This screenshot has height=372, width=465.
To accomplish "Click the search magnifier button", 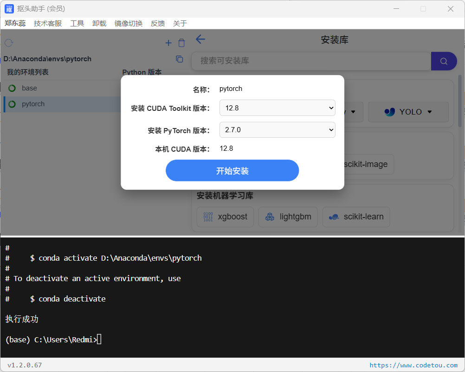I will point(444,61).
